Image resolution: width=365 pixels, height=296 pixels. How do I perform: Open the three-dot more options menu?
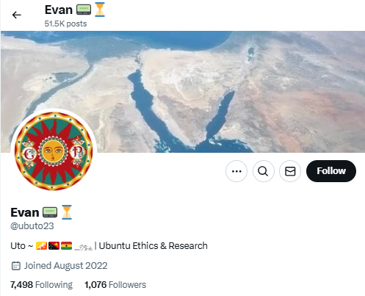(x=236, y=171)
